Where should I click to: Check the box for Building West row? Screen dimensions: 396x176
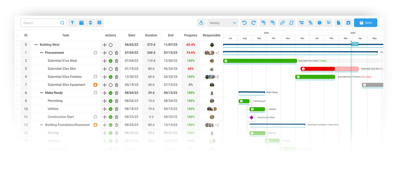pyautogui.click(x=17, y=45)
